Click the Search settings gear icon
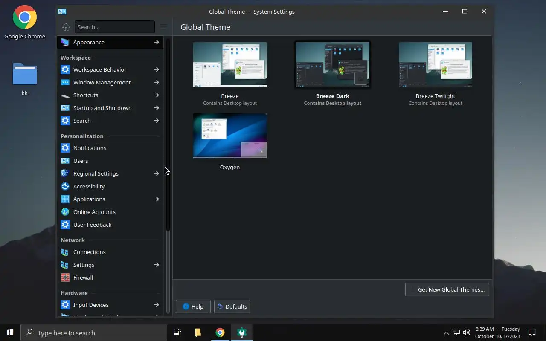The image size is (546, 341). point(65,121)
